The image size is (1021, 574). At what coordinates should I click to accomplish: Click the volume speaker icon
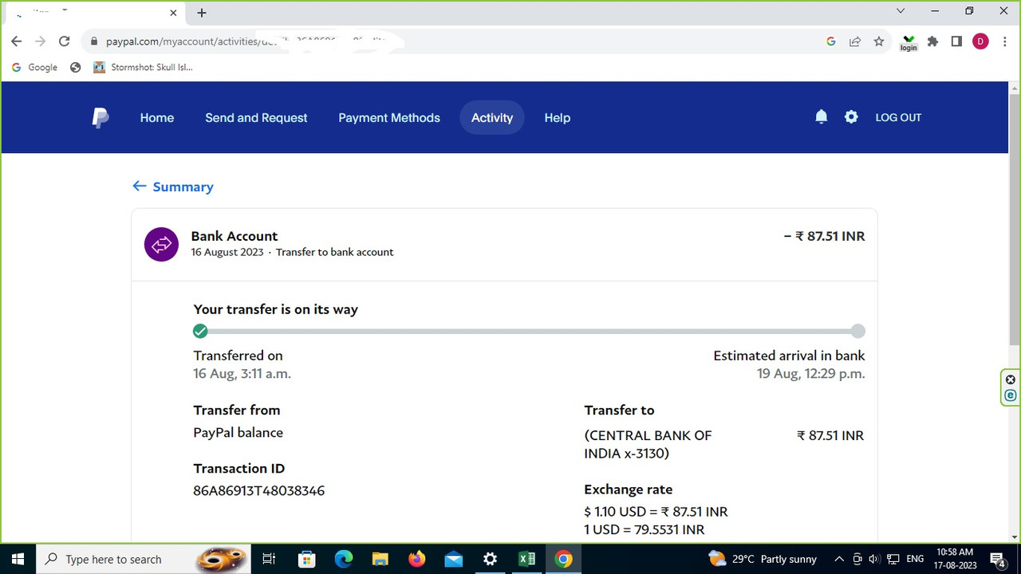coord(873,559)
